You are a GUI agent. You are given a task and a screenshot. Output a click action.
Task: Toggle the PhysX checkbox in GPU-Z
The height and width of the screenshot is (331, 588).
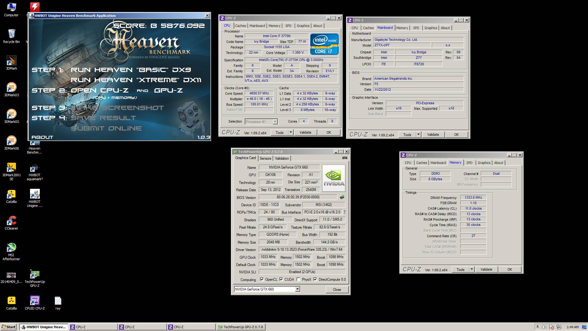(x=299, y=279)
